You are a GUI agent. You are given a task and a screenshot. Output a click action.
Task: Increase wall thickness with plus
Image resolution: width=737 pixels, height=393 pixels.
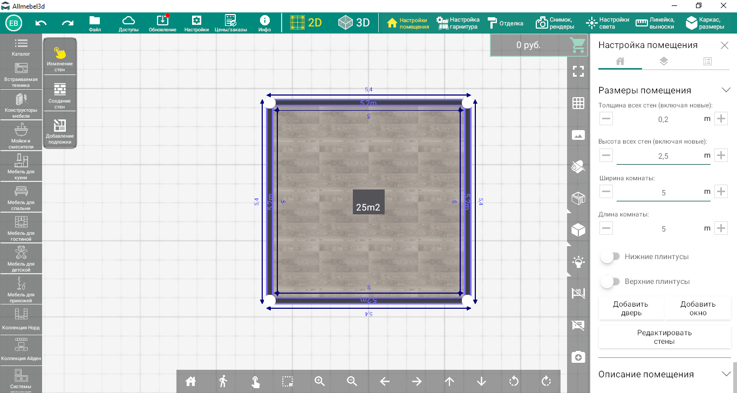click(721, 119)
